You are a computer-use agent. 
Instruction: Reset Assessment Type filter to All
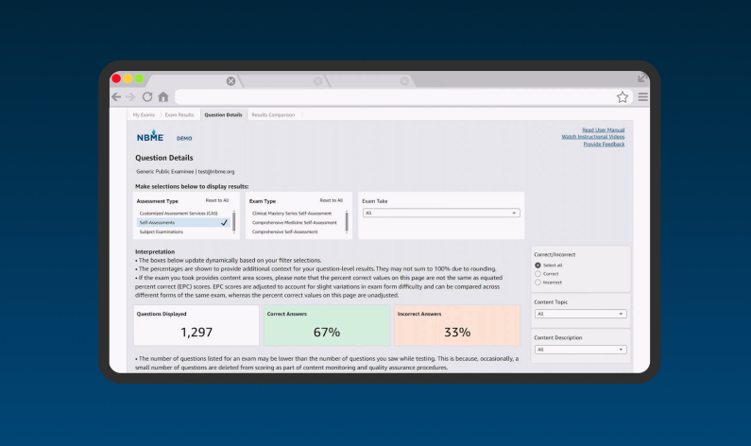pos(217,200)
